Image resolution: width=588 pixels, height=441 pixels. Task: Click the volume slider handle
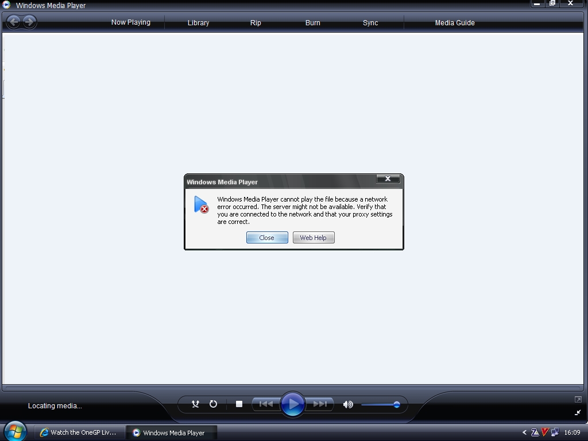point(397,405)
